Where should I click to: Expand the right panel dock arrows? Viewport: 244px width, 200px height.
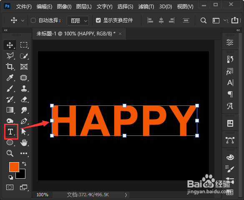point(238,30)
